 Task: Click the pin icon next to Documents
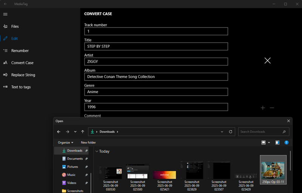(86, 159)
